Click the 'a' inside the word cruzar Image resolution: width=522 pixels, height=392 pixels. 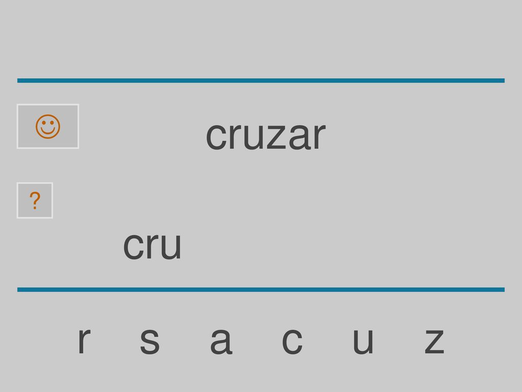(300, 136)
